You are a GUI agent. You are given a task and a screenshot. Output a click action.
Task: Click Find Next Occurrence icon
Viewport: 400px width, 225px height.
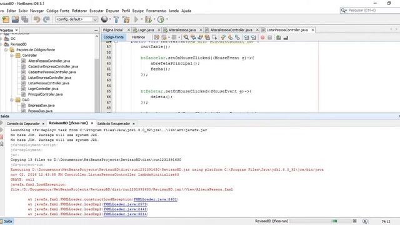pos(200,37)
